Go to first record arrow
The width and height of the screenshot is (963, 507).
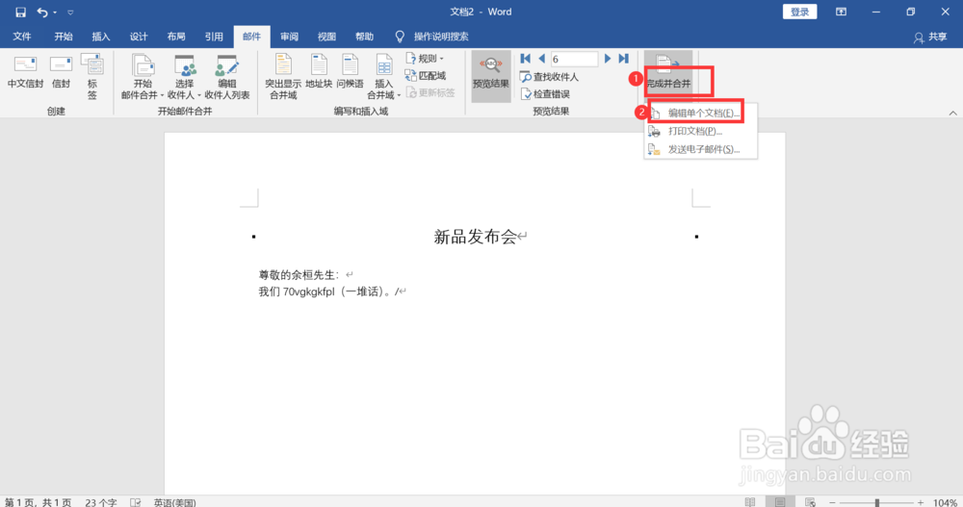point(525,59)
